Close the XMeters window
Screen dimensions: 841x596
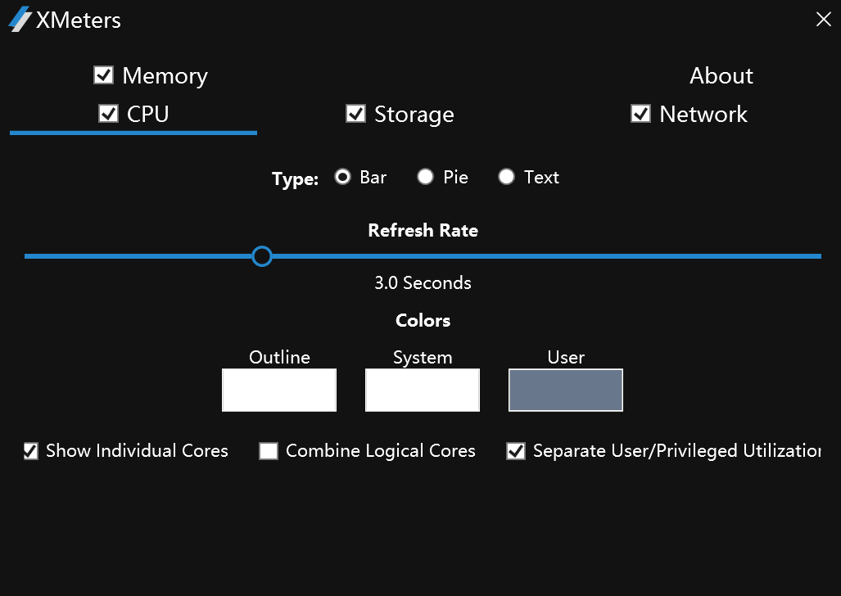(823, 20)
